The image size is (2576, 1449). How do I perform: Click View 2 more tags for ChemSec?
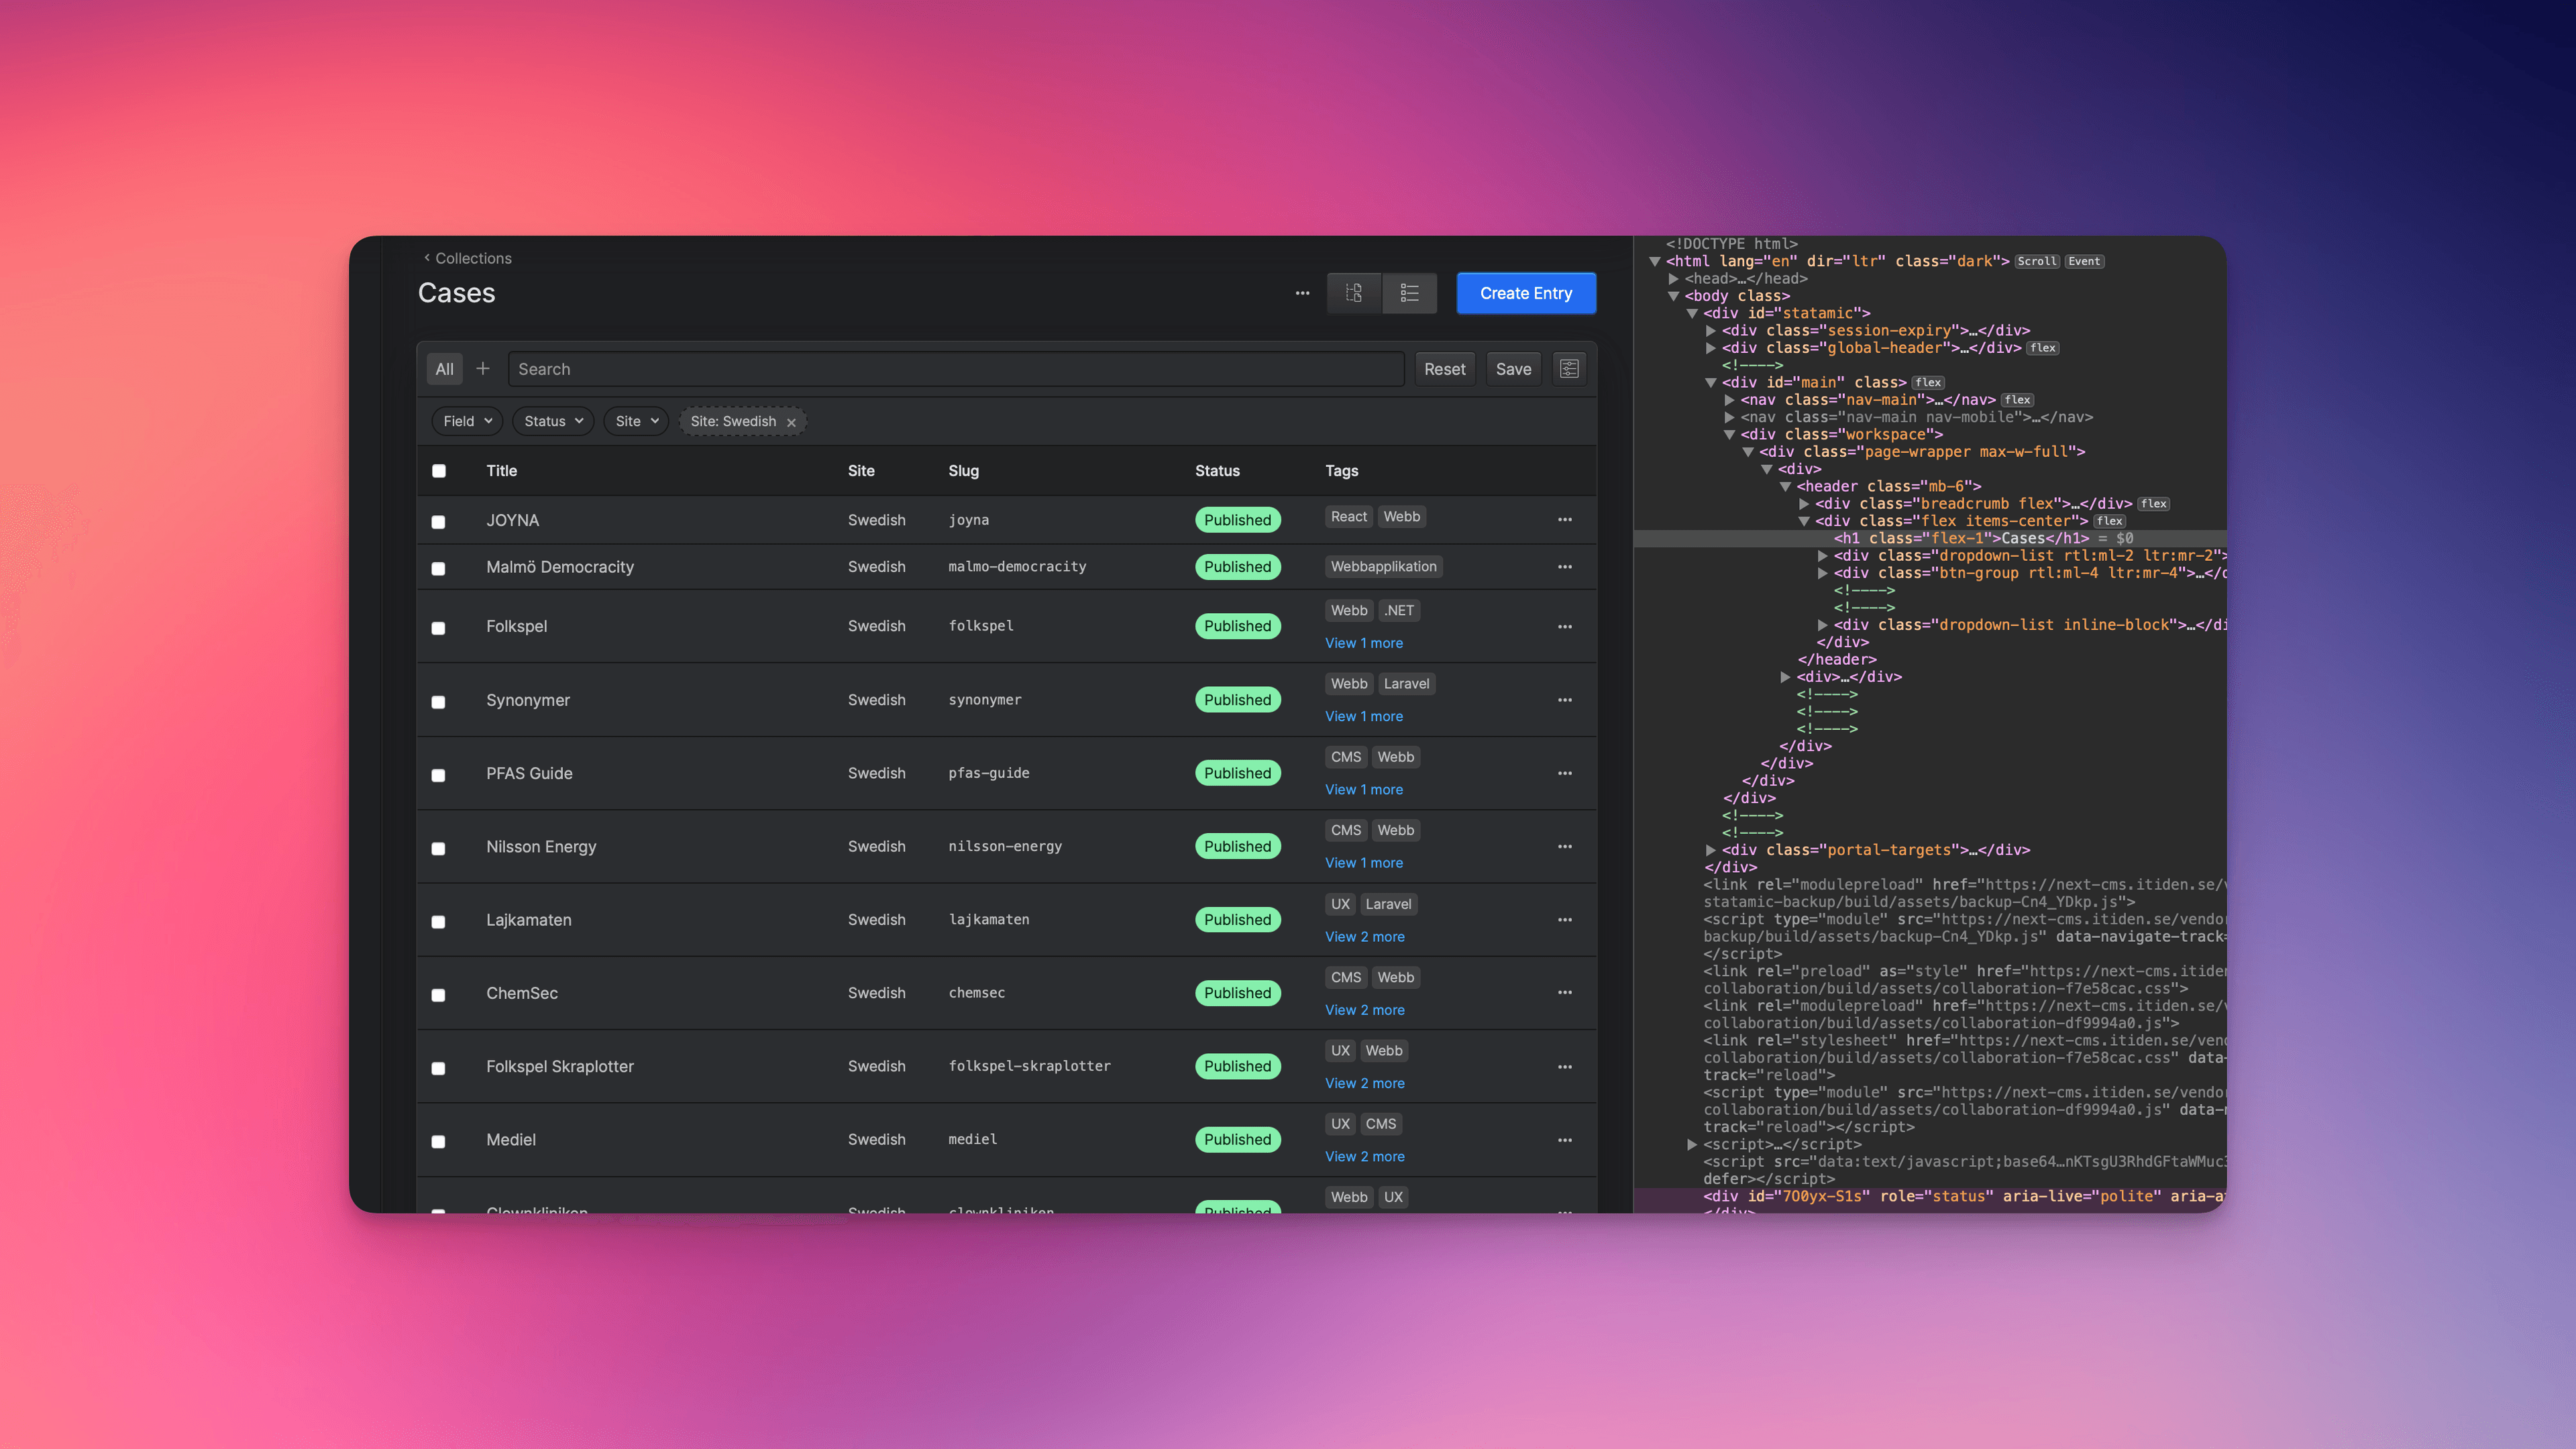click(x=1364, y=1010)
